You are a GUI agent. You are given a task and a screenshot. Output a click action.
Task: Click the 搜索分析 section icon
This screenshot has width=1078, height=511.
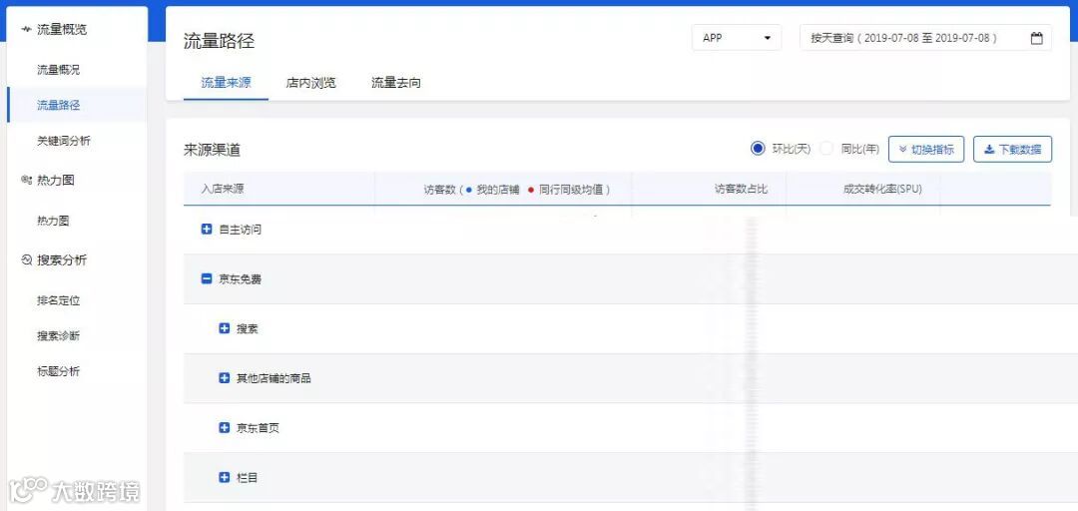(x=26, y=259)
